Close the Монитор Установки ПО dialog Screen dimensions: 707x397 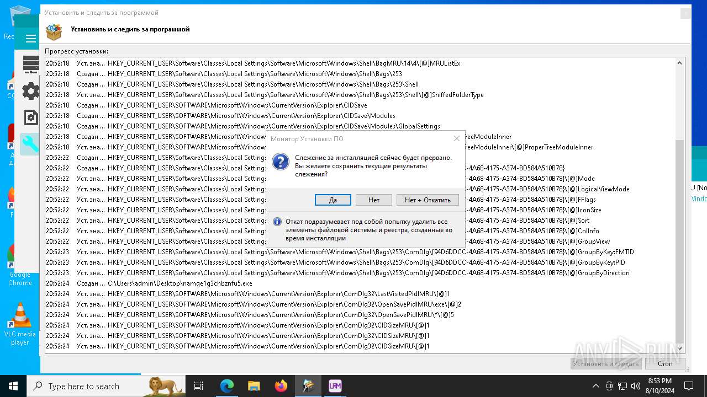(456, 138)
